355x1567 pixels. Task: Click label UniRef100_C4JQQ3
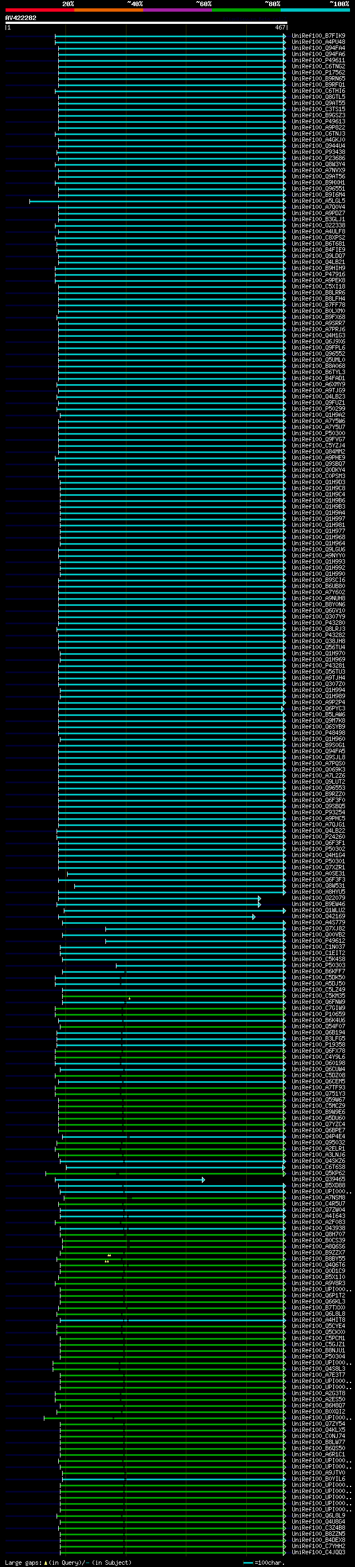click(318, 1552)
